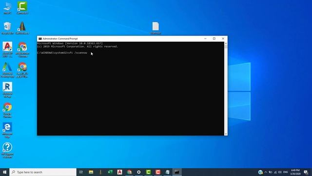Open red Camtasia recorder icon on the taskbar

(x=158, y=172)
